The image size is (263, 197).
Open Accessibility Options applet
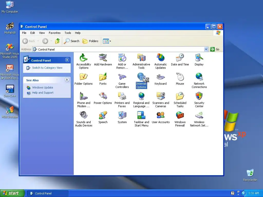[83, 58]
